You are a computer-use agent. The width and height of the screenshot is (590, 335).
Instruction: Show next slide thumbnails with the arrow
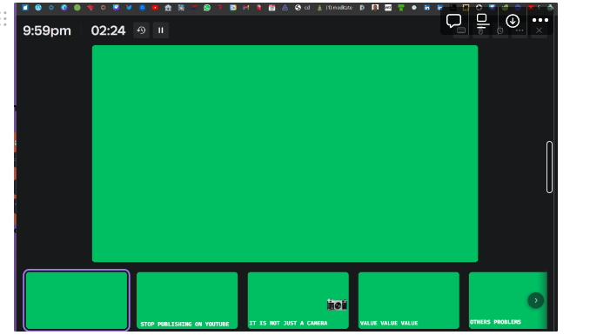click(536, 300)
